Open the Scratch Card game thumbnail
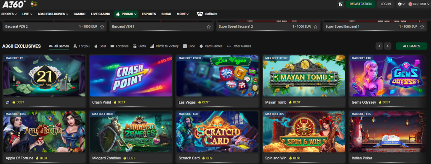Screen dimensions: 431x164 tap(218, 132)
